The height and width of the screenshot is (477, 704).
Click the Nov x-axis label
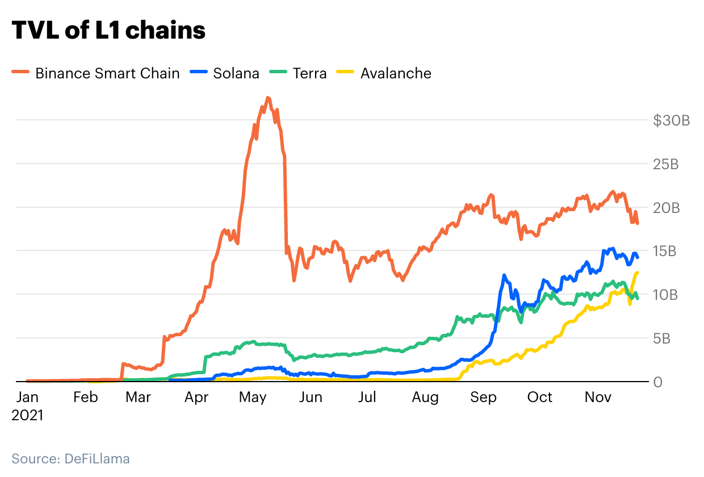(598, 397)
